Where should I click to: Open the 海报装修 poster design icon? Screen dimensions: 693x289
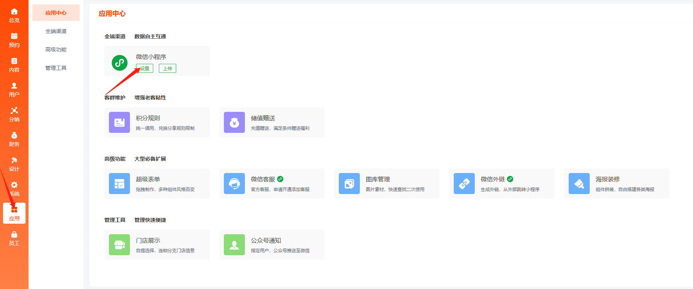(x=579, y=184)
